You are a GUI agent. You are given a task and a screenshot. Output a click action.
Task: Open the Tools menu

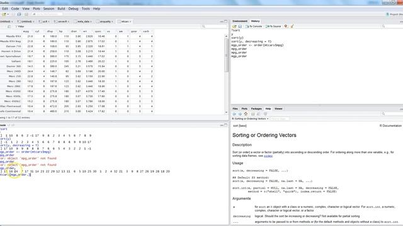tap(86, 9)
